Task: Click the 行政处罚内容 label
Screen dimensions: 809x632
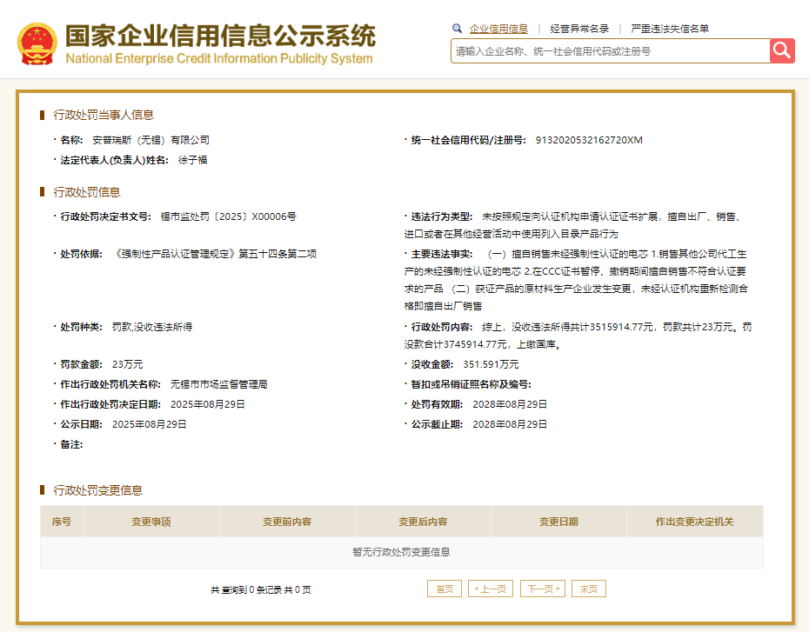Action: tap(442, 327)
